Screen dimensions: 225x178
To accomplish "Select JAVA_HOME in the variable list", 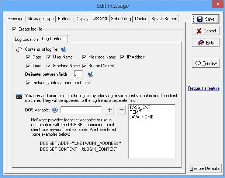I will pos(141,117).
